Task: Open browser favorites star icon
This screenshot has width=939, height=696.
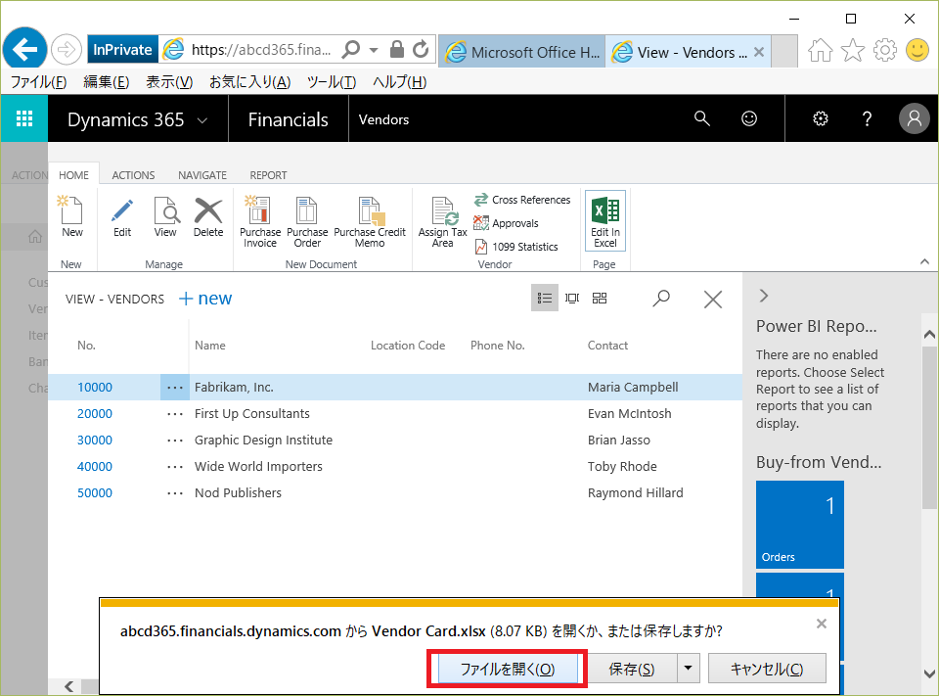Action: click(x=853, y=50)
